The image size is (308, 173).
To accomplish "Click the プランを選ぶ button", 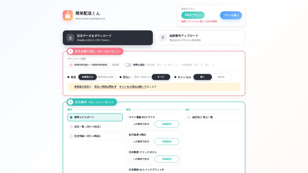I will [x=231, y=15].
